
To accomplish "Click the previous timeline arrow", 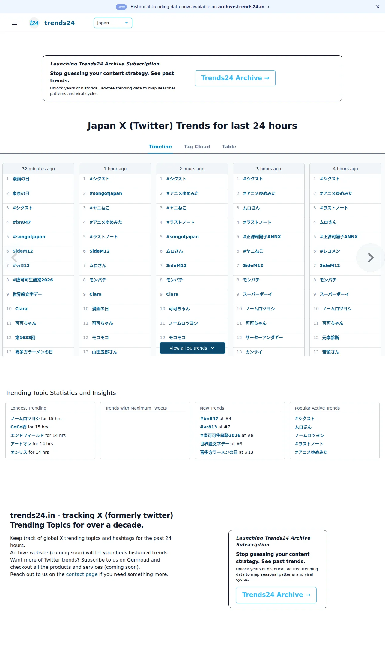I will pos(14,258).
